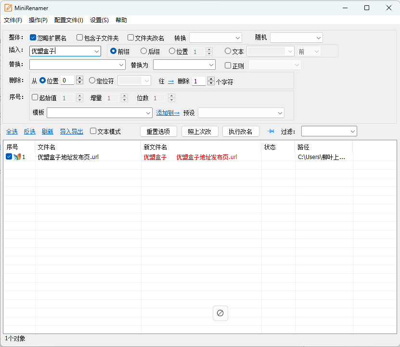Toggle the 文本模式 checkbox
Screen dimensions: 400x347
pyautogui.click(x=93, y=131)
